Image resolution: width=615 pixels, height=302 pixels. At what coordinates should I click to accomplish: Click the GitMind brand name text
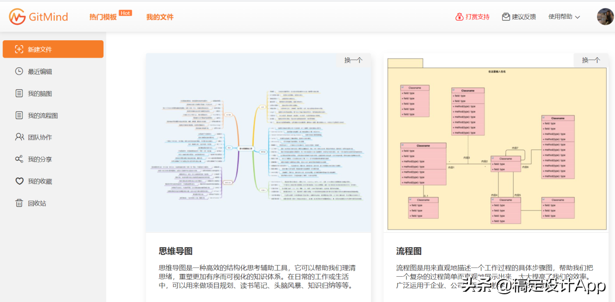point(48,17)
